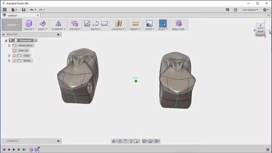Click the Select tool icon
The height and width of the screenshot is (153, 272).
(x=163, y=23)
